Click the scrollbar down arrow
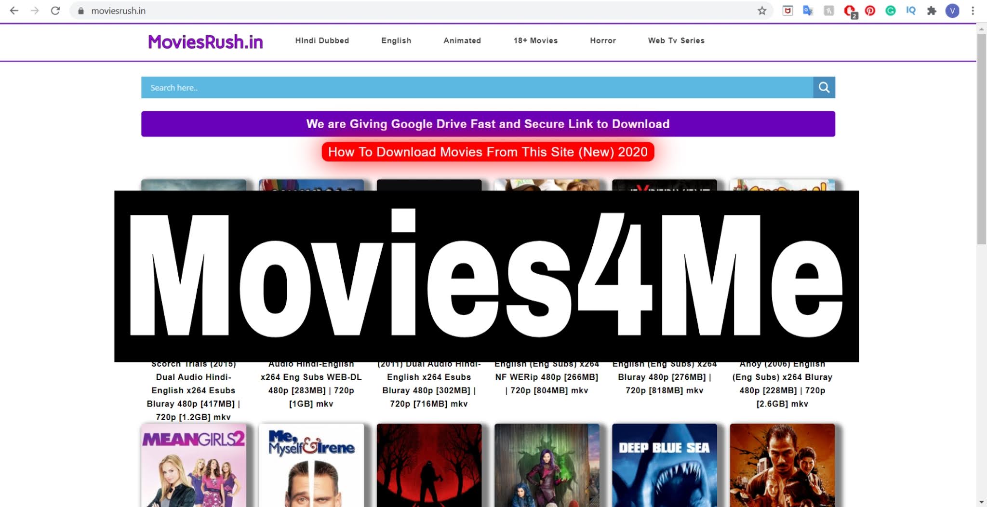Viewport: 987px width, 507px height. pyautogui.click(x=981, y=502)
